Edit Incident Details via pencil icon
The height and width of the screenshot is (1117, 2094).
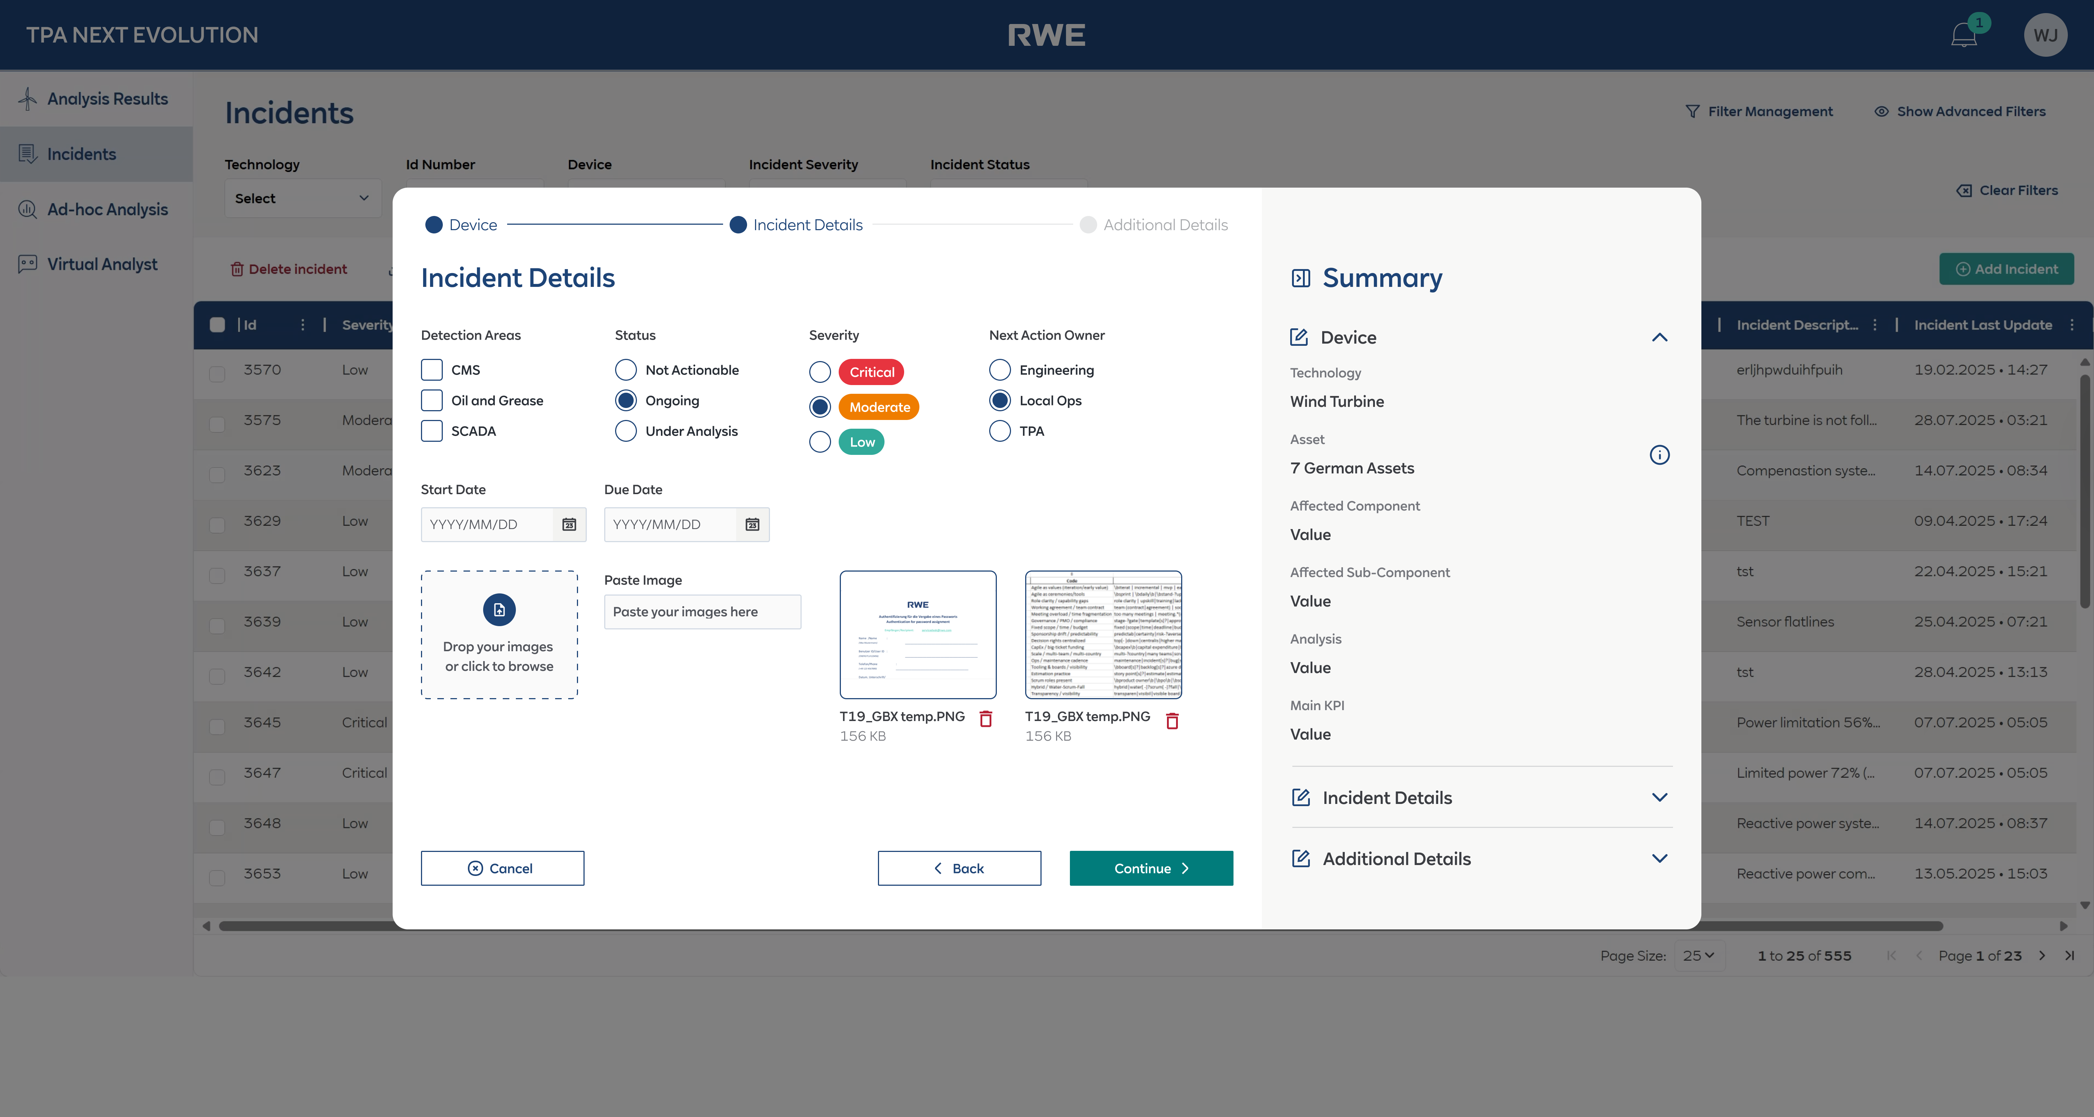click(1301, 797)
